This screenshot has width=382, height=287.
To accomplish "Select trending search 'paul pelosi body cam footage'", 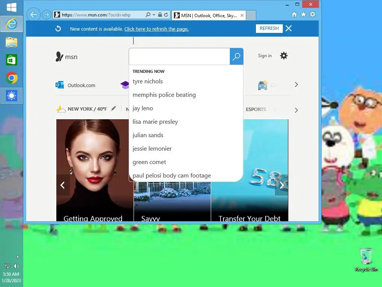I will click(172, 176).
